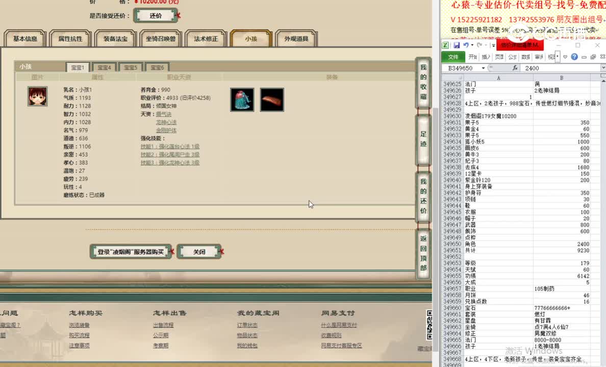The image size is (606, 367).
Task: Select the 宝宝4 sub-tab
Action: (104, 67)
